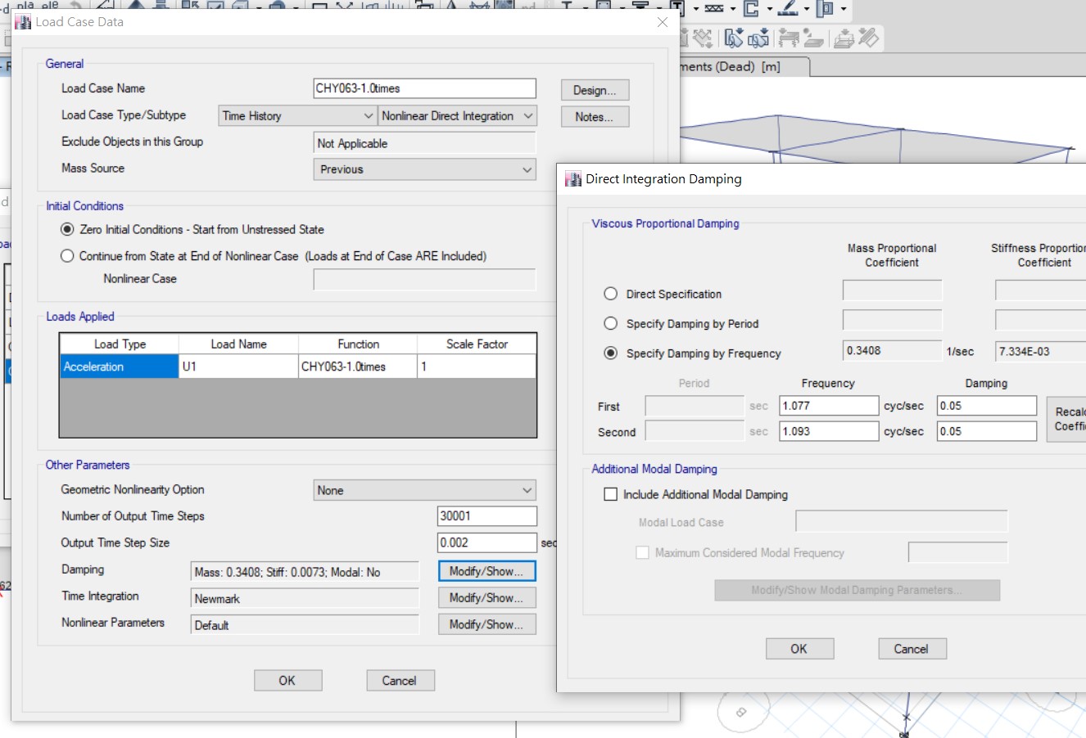Click the greyed crossed-arrows load icon in toolbar
This screenshot has height=738, width=1086.
tap(703, 38)
